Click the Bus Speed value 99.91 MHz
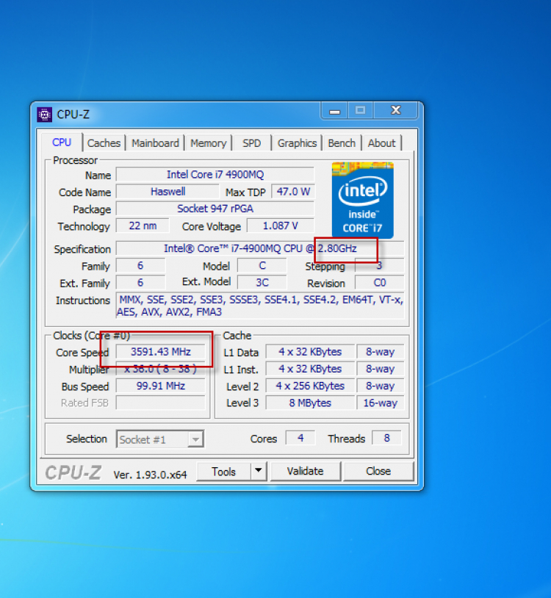 161,386
